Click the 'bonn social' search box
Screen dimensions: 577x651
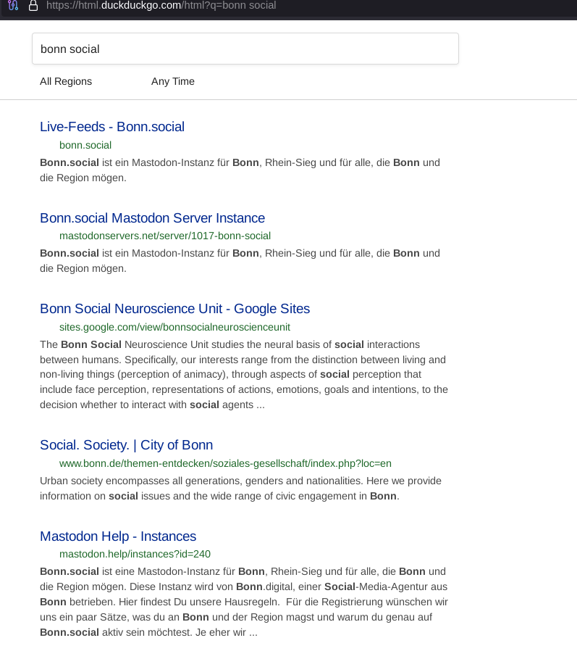[245, 49]
